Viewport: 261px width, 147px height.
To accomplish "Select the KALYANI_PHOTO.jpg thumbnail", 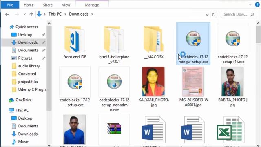I will (153, 82).
